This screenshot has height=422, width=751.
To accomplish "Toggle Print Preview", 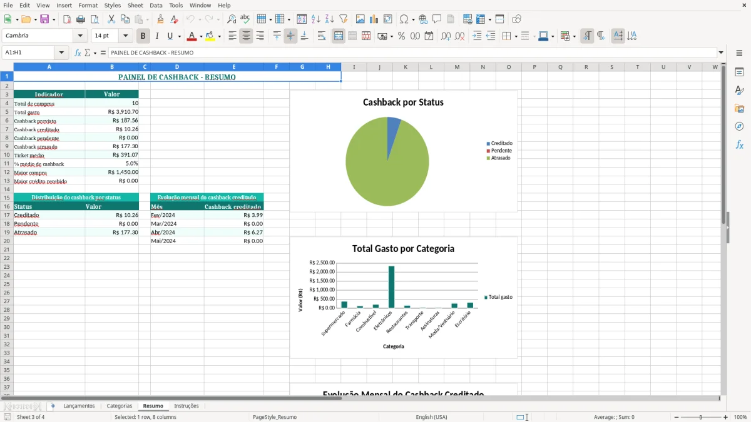I will [95, 19].
